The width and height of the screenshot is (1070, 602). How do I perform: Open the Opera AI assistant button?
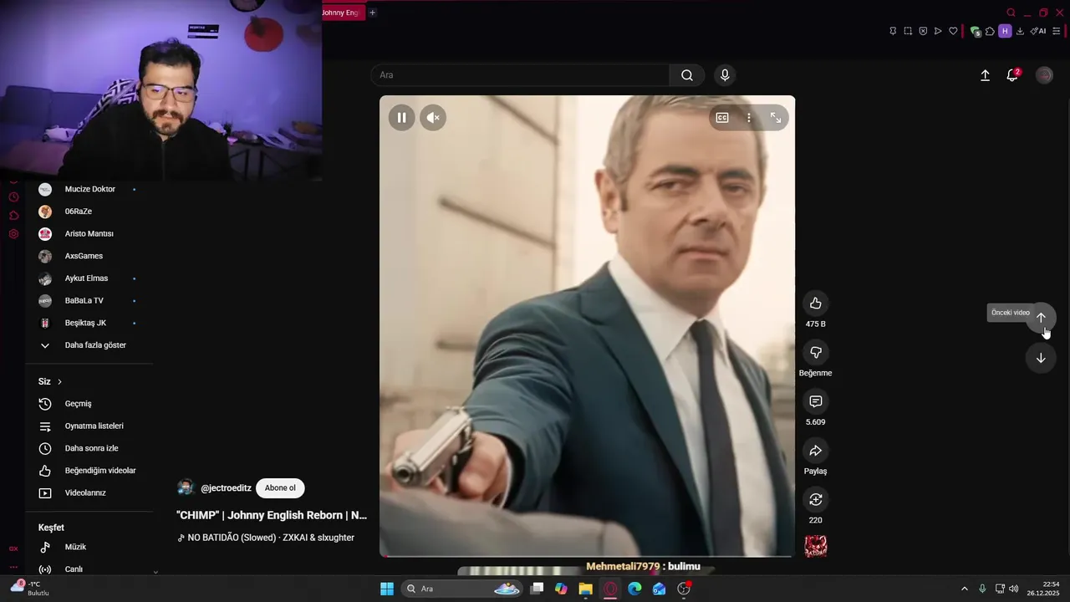pos(1038,31)
